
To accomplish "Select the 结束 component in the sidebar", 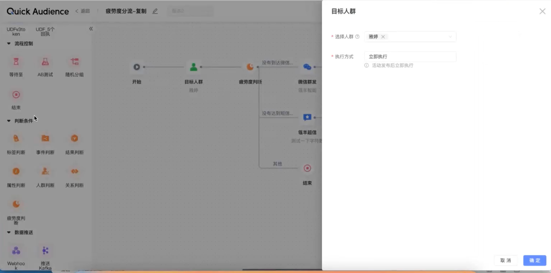I will (16, 95).
